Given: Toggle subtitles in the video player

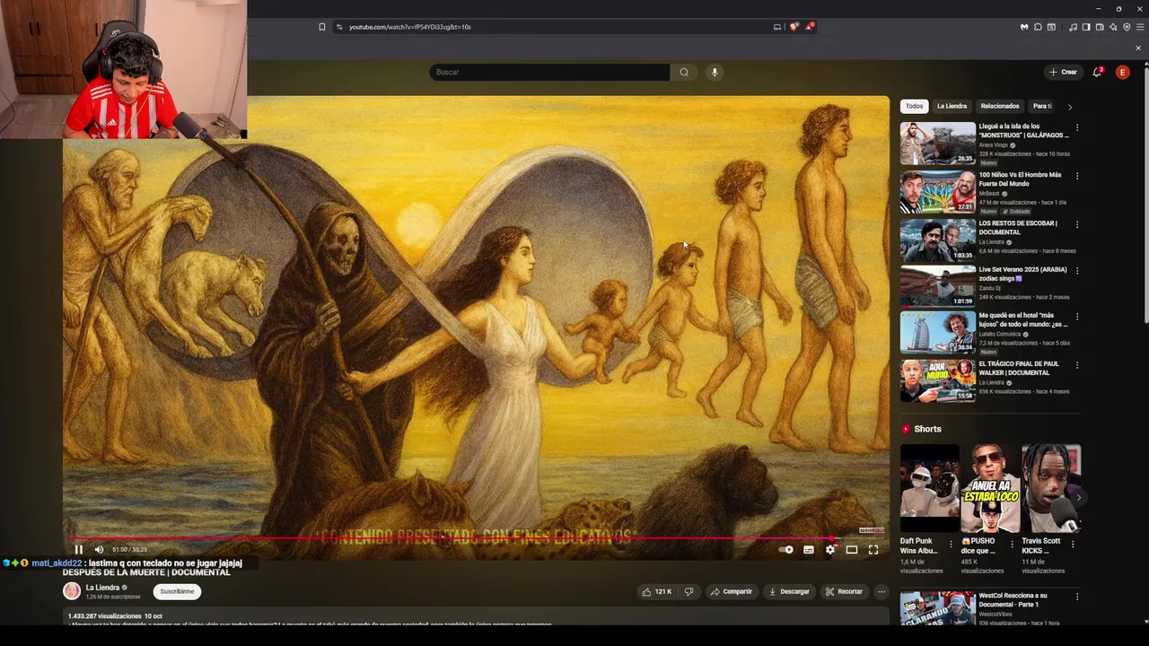Looking at the screenshot, I should pos(809,550).
